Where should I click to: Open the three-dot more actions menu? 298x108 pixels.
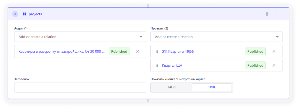coord(283,14)
